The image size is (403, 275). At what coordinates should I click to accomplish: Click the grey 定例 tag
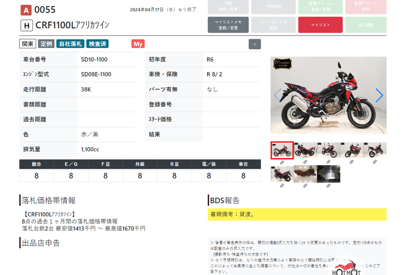tap(46, 44)
